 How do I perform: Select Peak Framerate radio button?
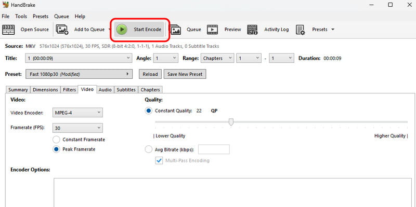coord(56,149)
